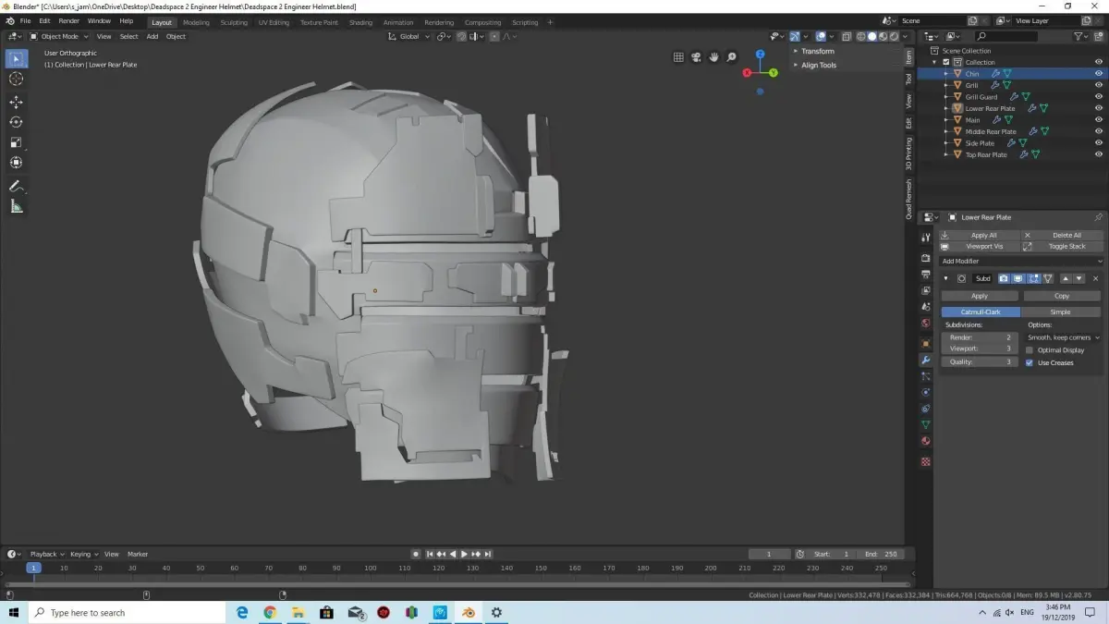Activate the Rotate tool
The width and height of the screenshot is (1109, 624).
click(x=16, y=122)
